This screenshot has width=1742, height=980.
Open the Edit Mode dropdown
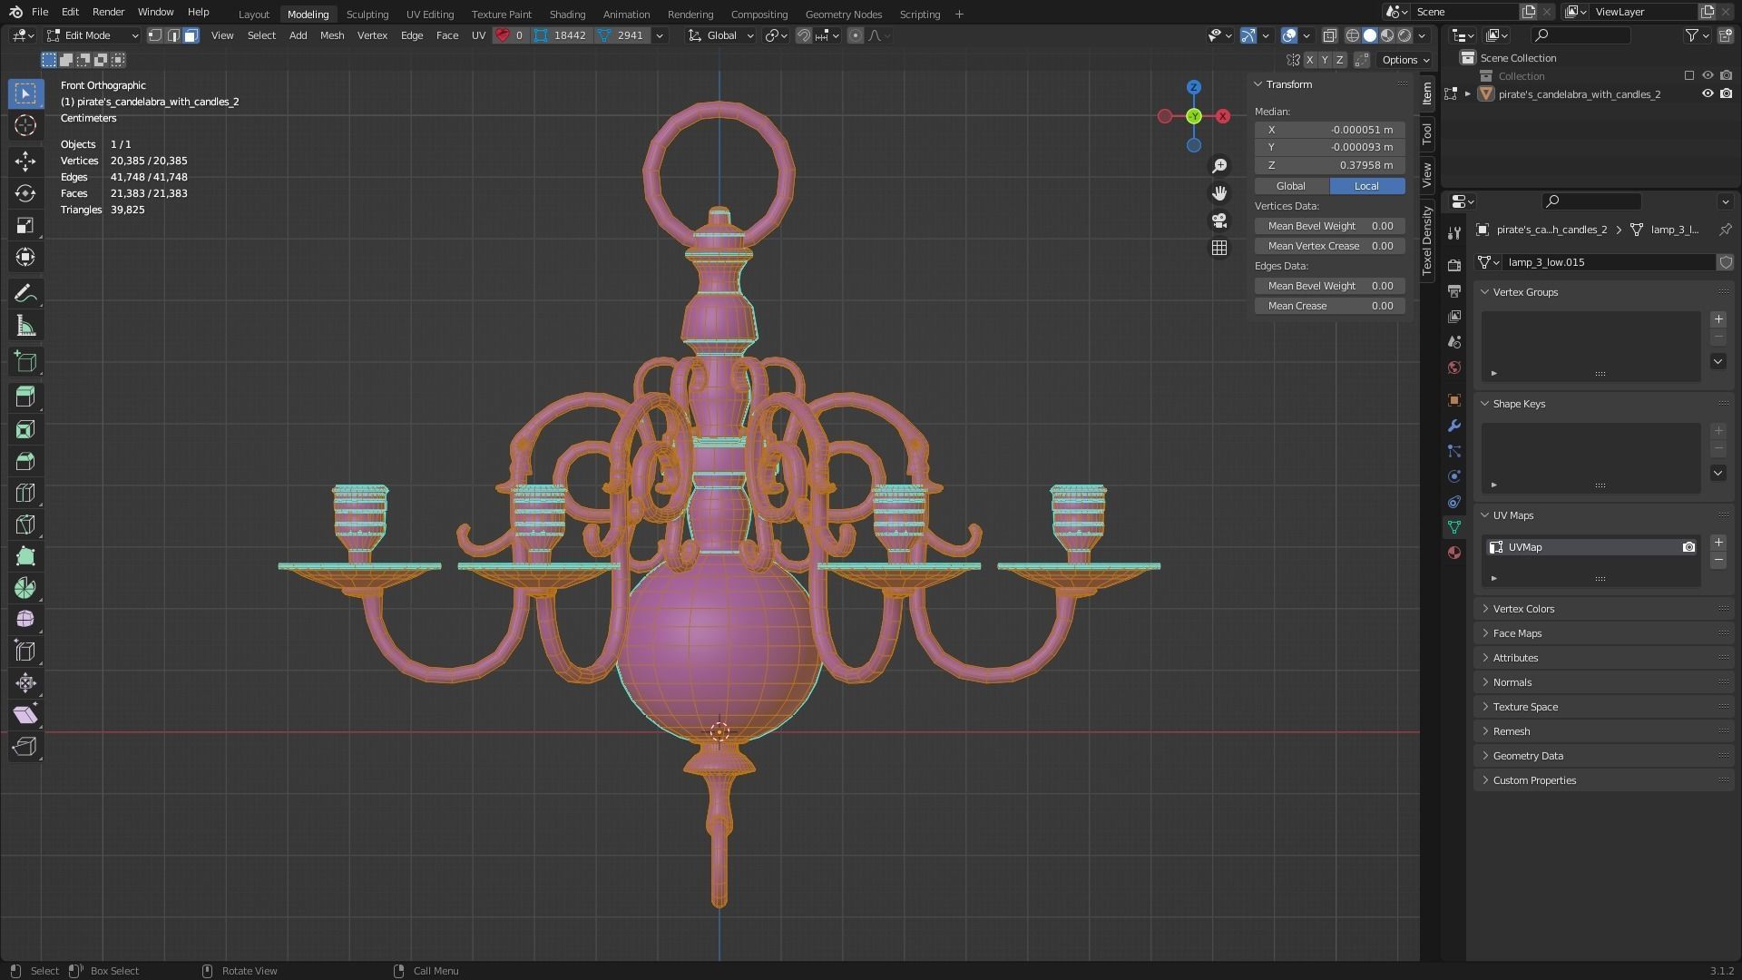[x=93, y=35]
